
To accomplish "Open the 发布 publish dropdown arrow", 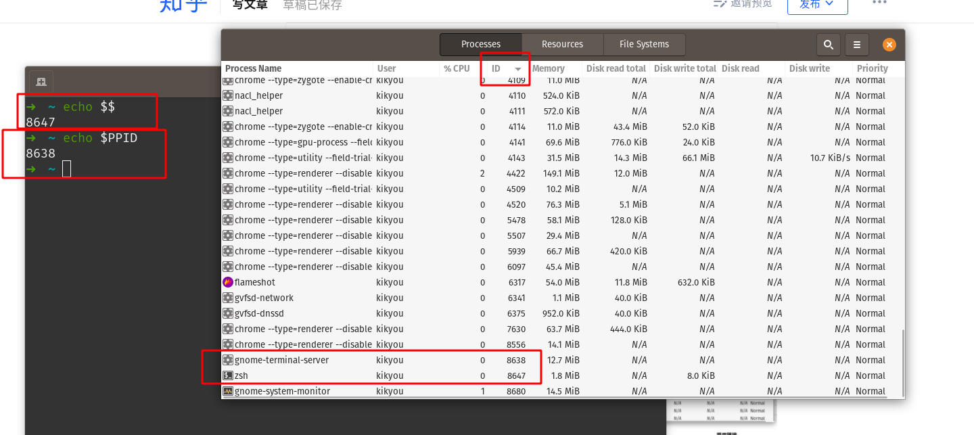I will click(830, 3).
